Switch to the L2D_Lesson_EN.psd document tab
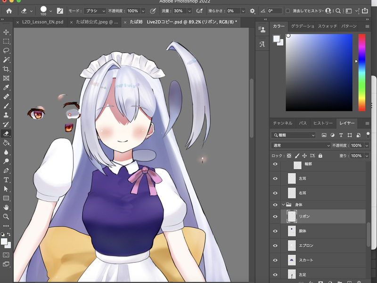The width and height of the screenshot is (377, 283). (42, 22)
